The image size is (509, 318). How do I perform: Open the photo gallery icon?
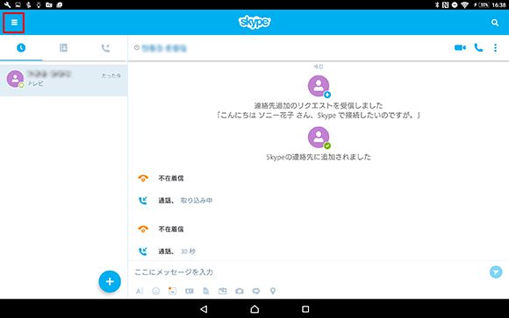[223, 291]
